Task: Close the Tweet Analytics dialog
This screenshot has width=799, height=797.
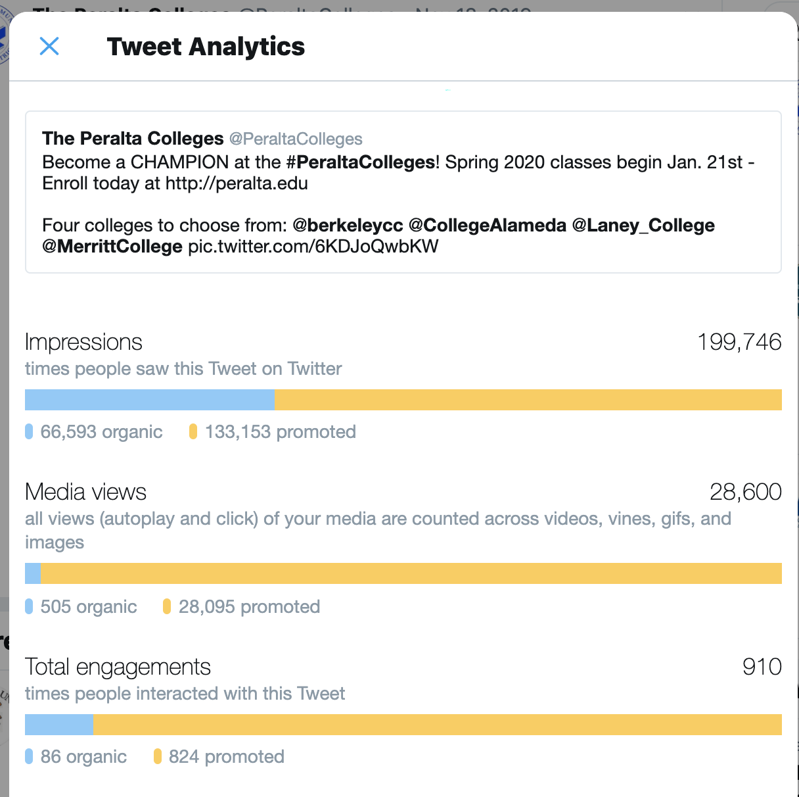Action: (x=49, y=46)
